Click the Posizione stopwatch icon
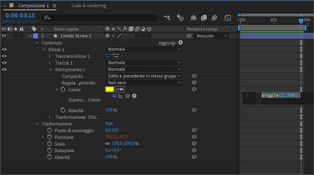 50,137
